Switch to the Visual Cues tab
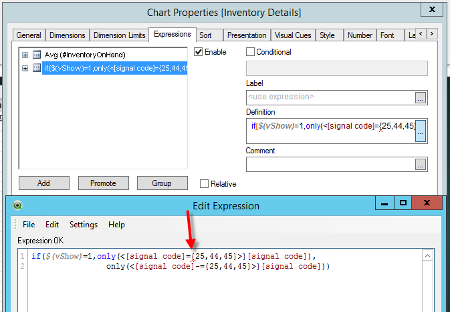This screenshot has width=450, height=312. tap(293, 35)
